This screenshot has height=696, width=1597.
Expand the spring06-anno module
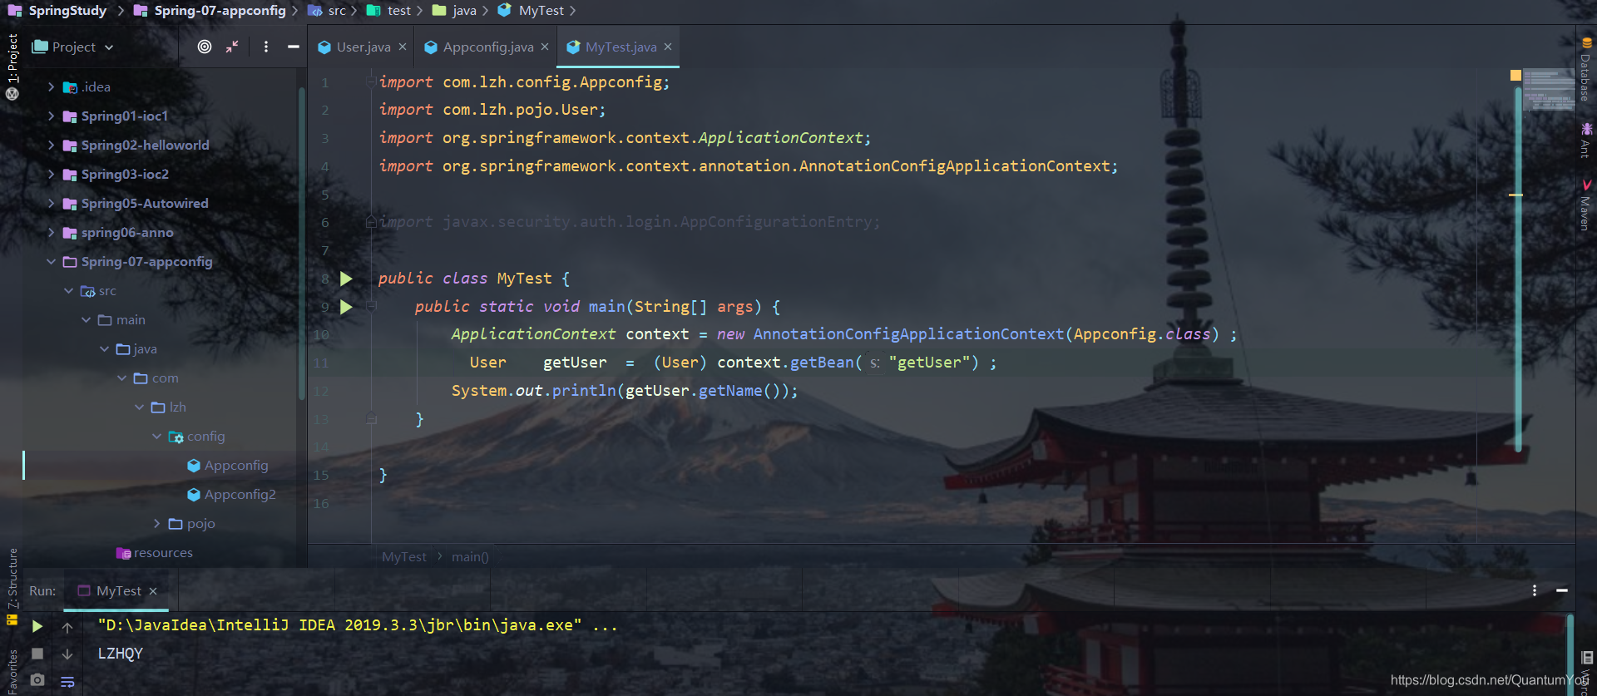click(x=51, y=232)
